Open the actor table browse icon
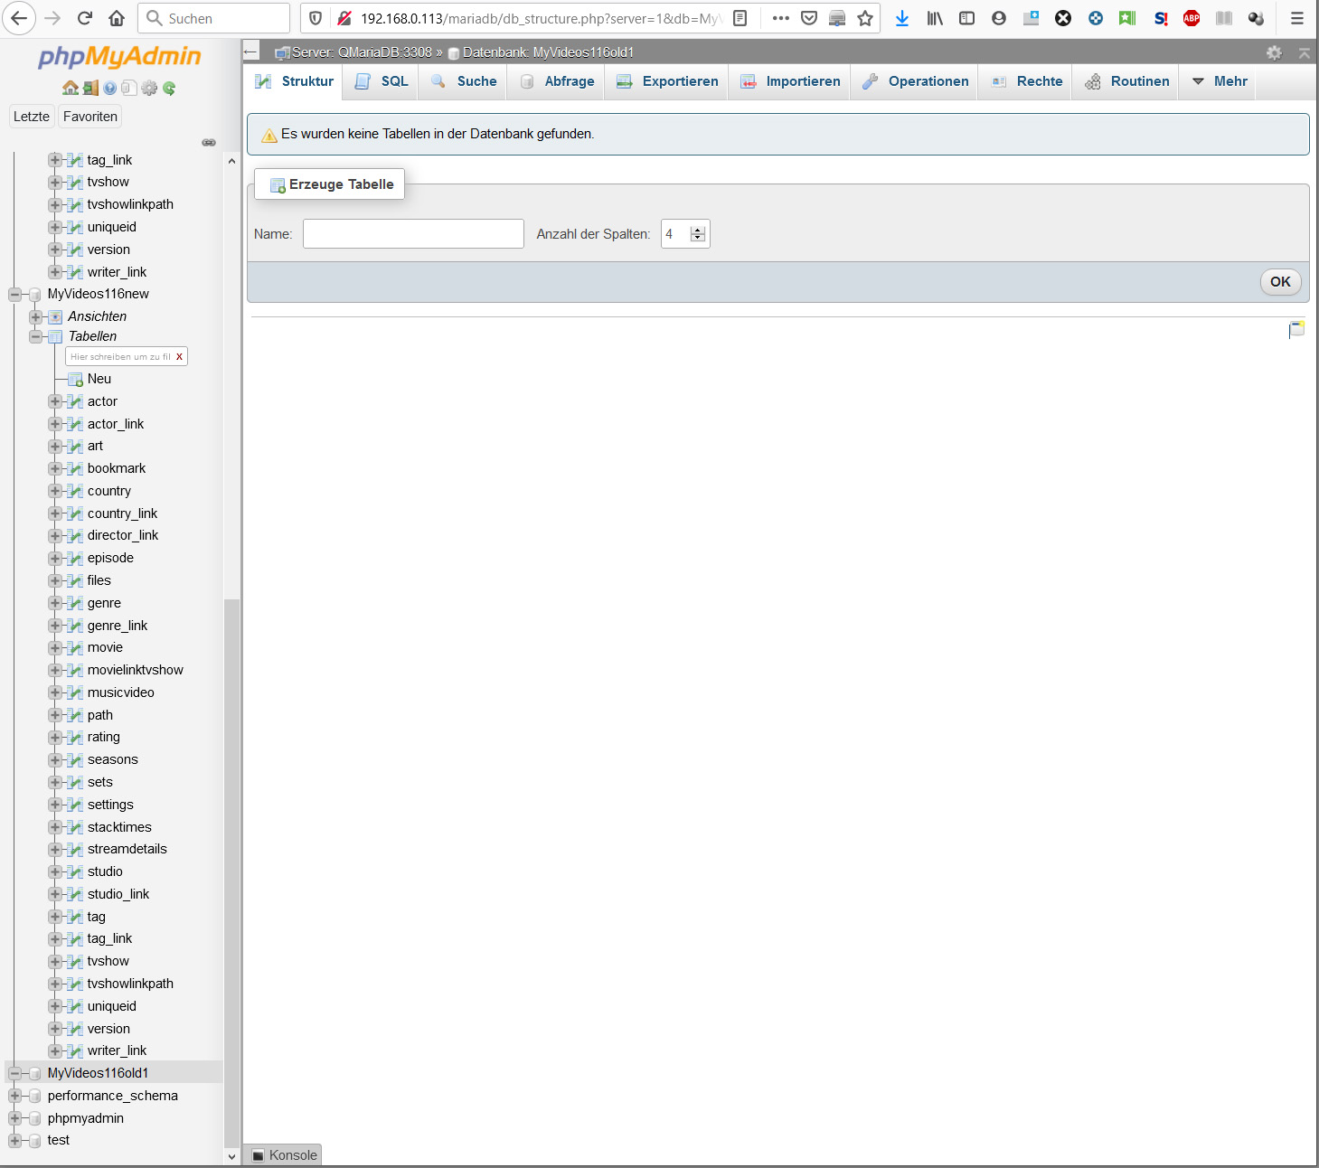This screenshot has width=1319, height=1168. tap(76, 401)
